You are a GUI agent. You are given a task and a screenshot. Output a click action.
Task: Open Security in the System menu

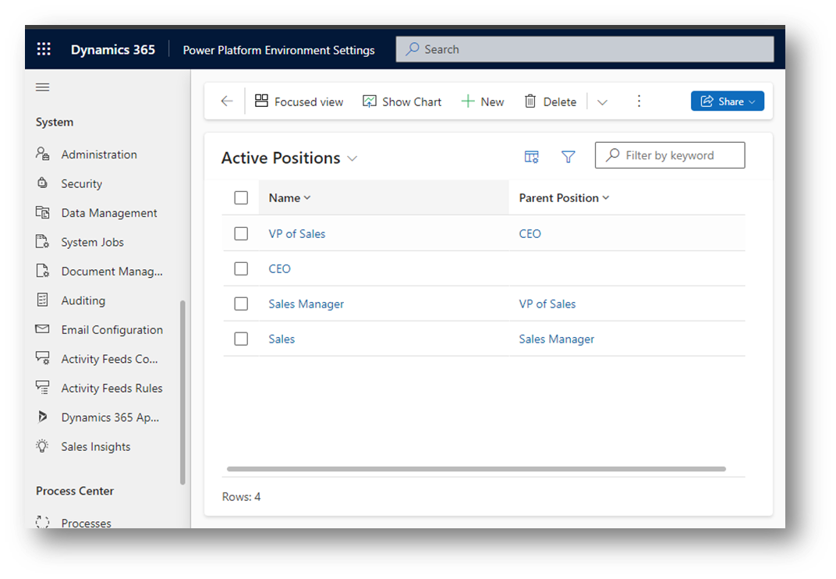click(x=81, y=183)
